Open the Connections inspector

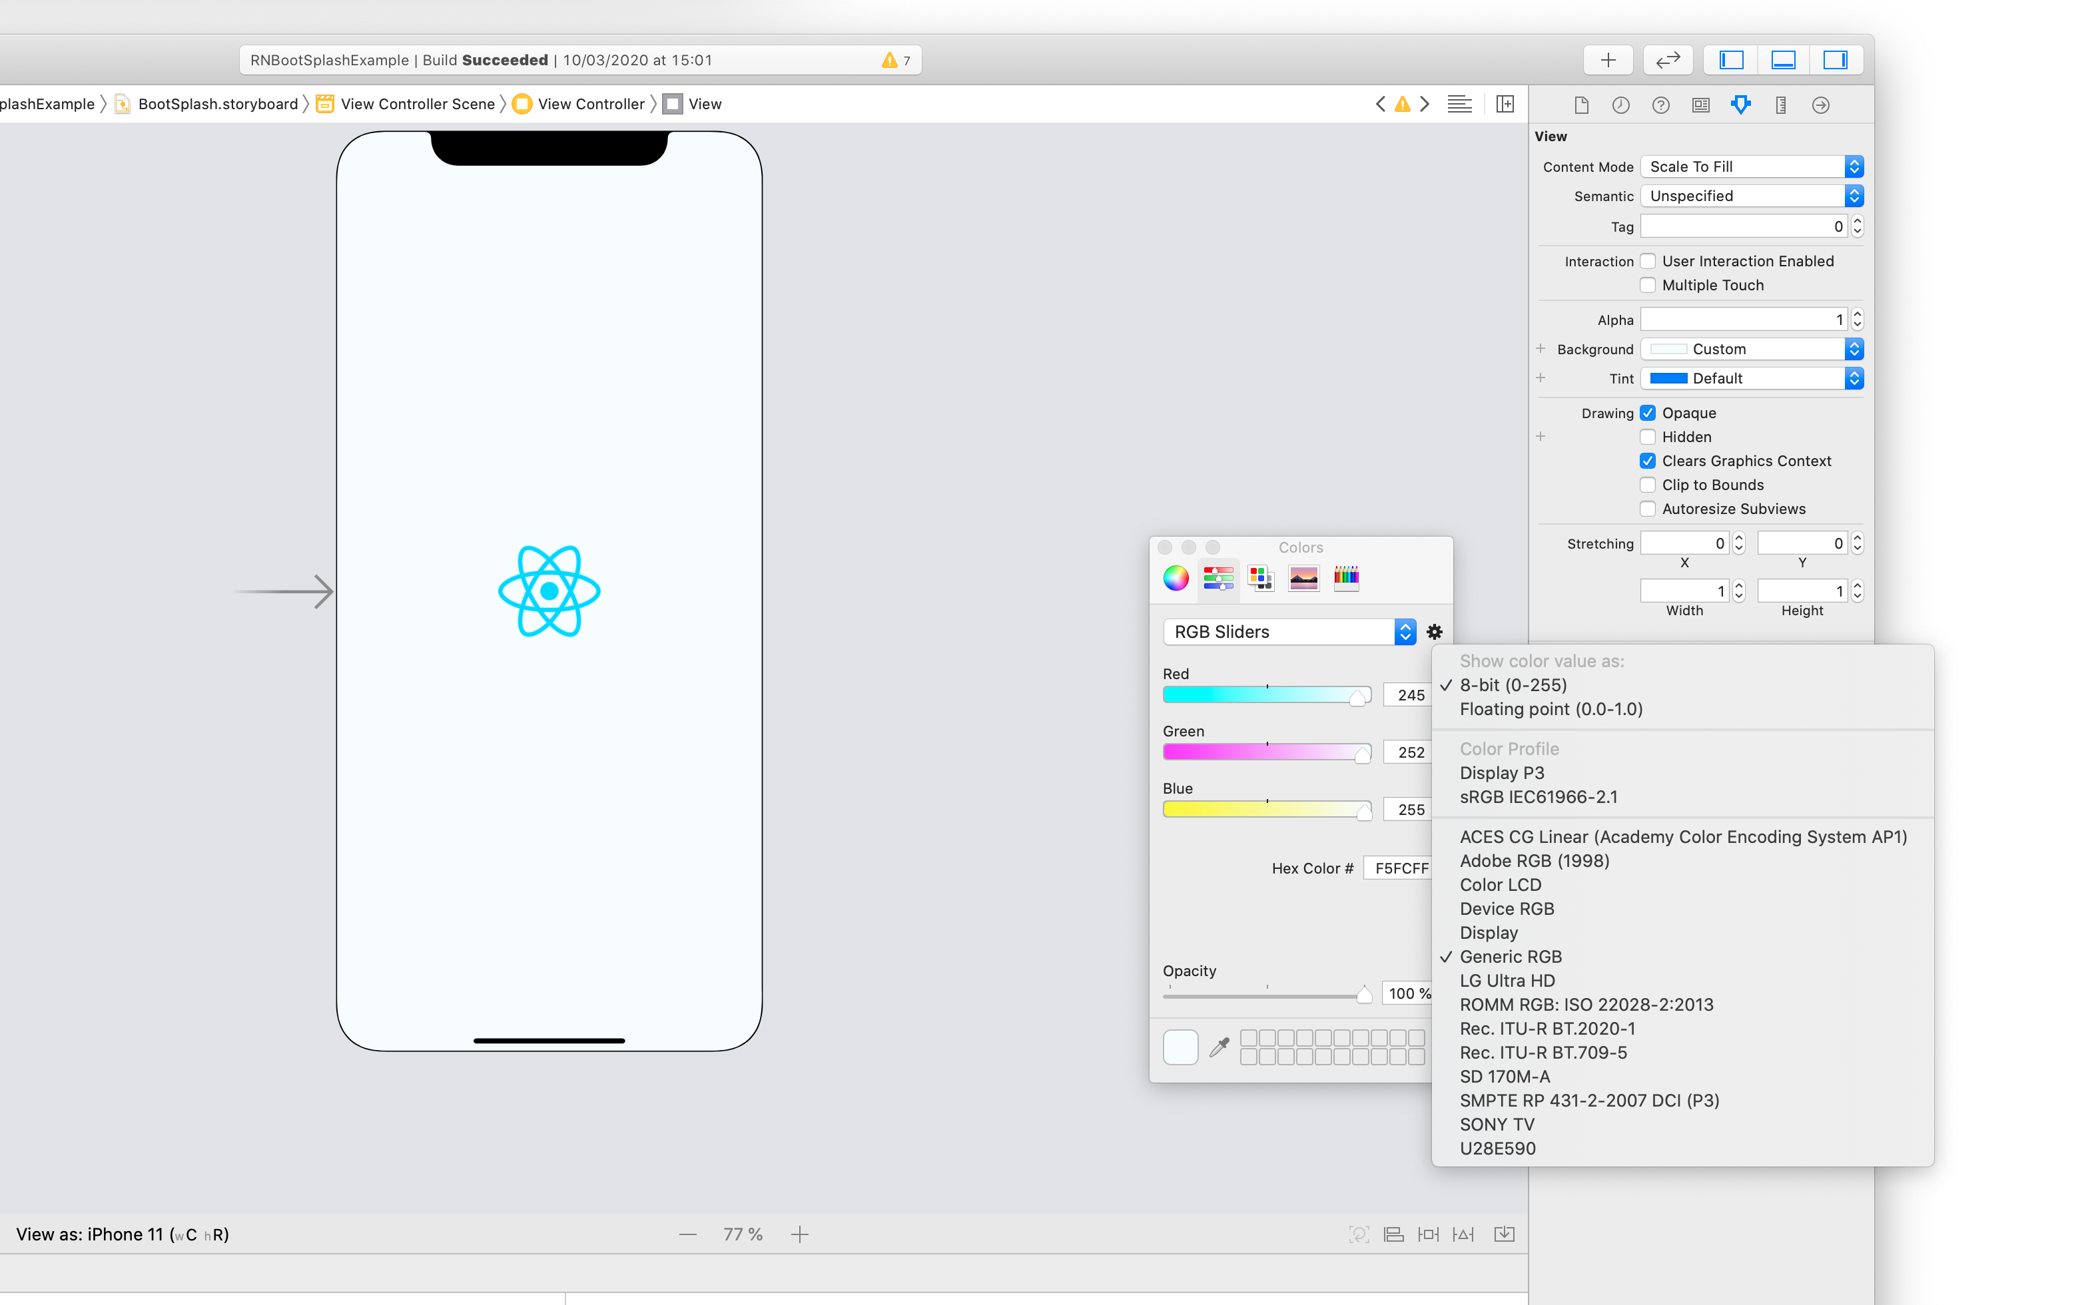pos(1820,105)
